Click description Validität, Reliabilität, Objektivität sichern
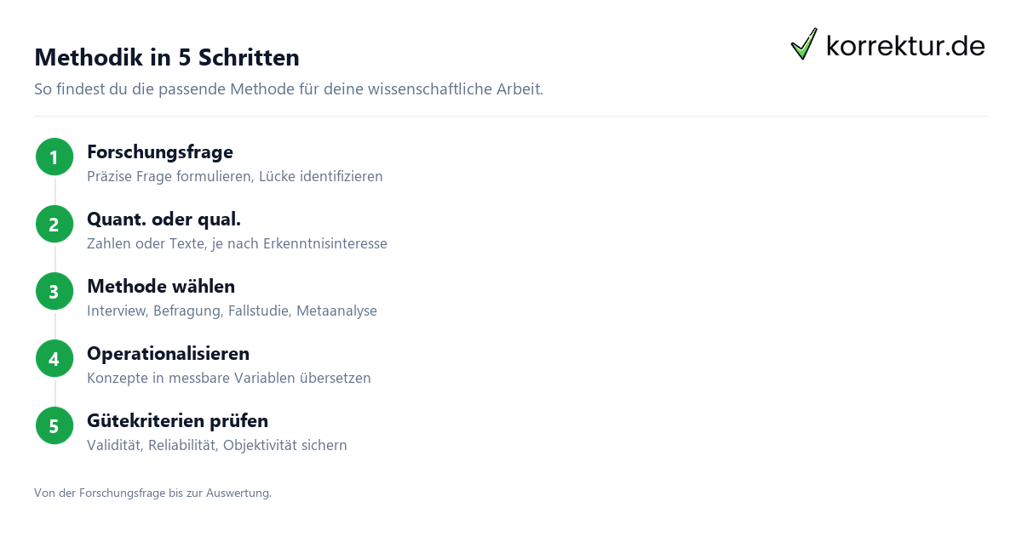Screen dimensions: 1022x536 tap(217, 446)
